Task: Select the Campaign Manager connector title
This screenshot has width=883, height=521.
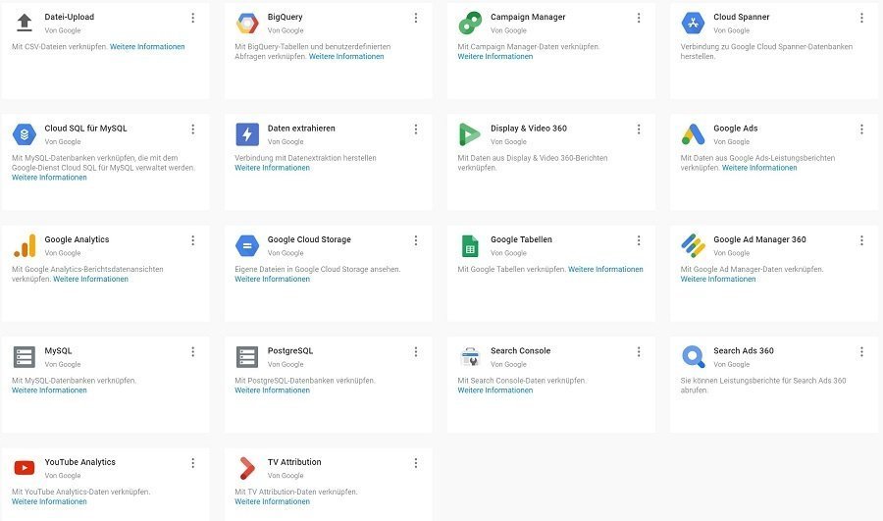Action: pos(528,17)
